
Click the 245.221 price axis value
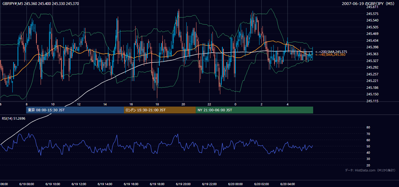pos(372,81)
